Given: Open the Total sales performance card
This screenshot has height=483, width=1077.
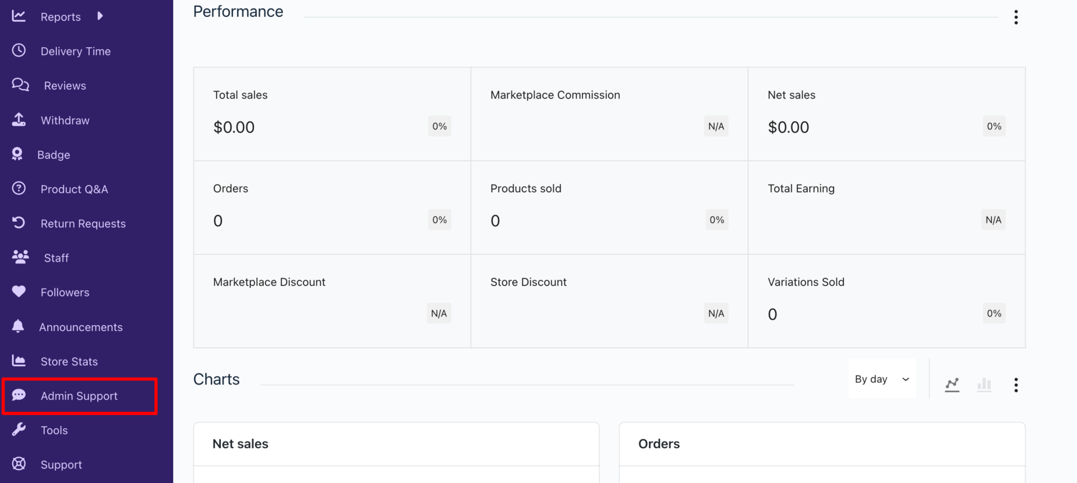Looking at the screenshot, I should (332, 114).
